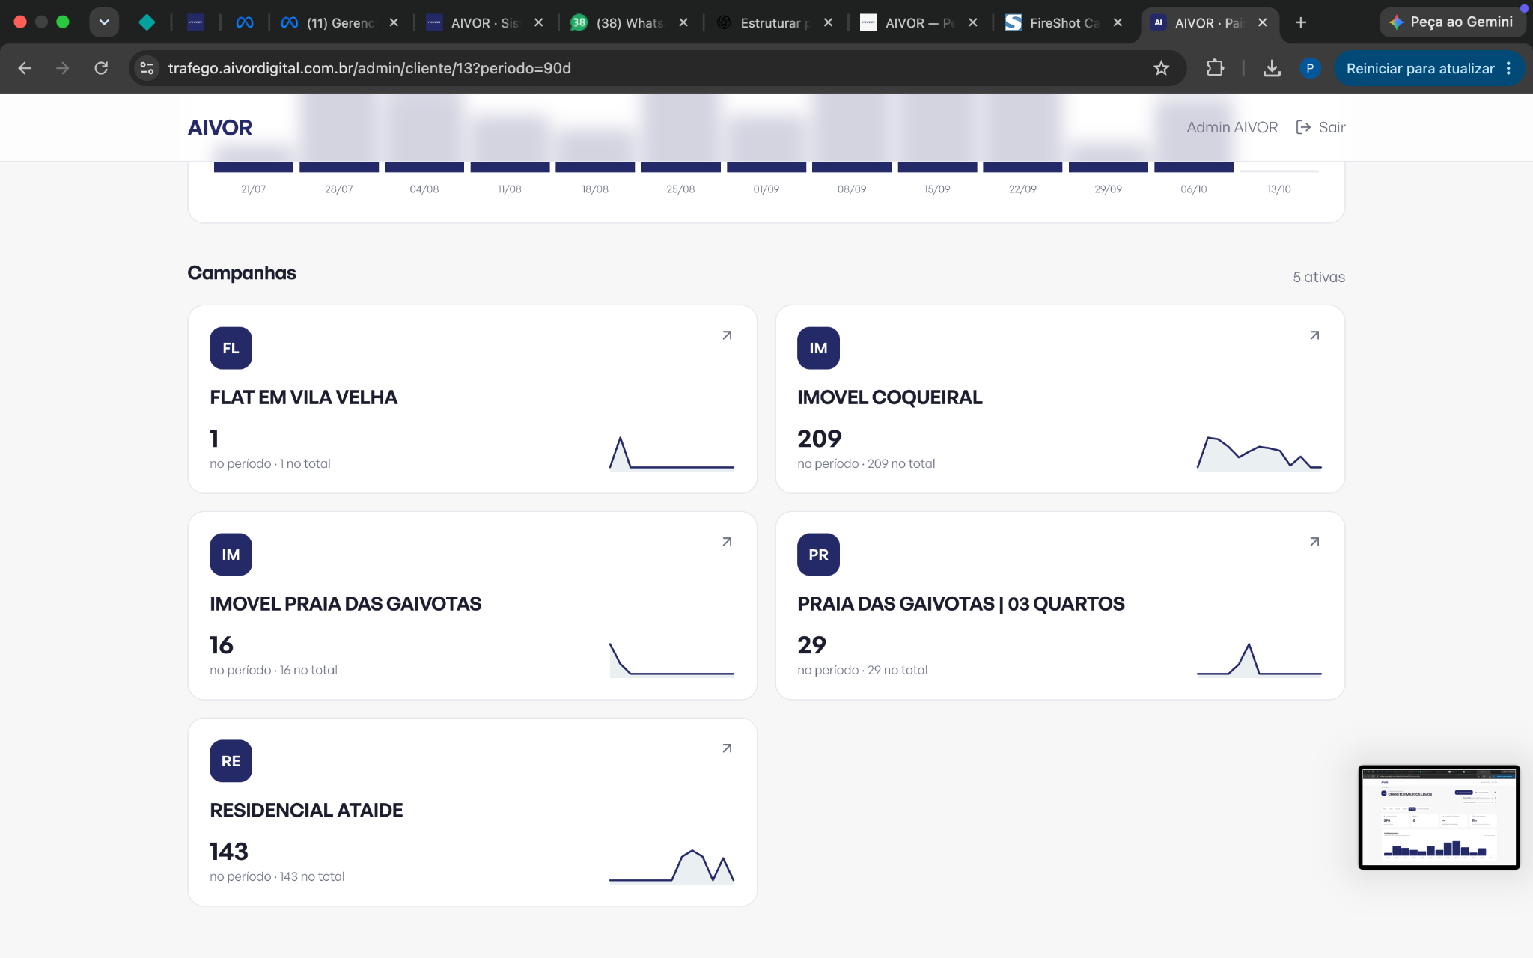
Task: Click the FL campaign badge
Action: (231, 348)
